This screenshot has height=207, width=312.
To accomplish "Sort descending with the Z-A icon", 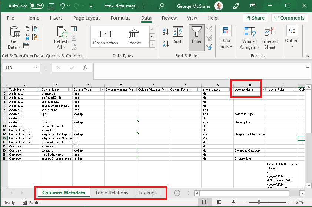I will [x=166, y=43].
